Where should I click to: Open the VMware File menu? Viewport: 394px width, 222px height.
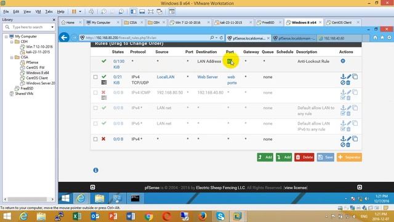[x=6, y=12]
